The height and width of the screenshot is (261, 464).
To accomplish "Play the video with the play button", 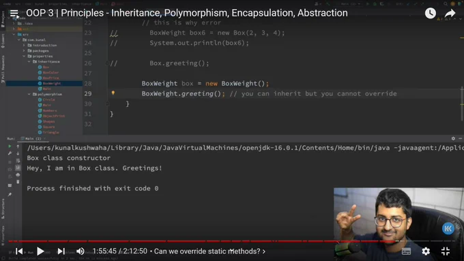I will click(x=40, y=251).
